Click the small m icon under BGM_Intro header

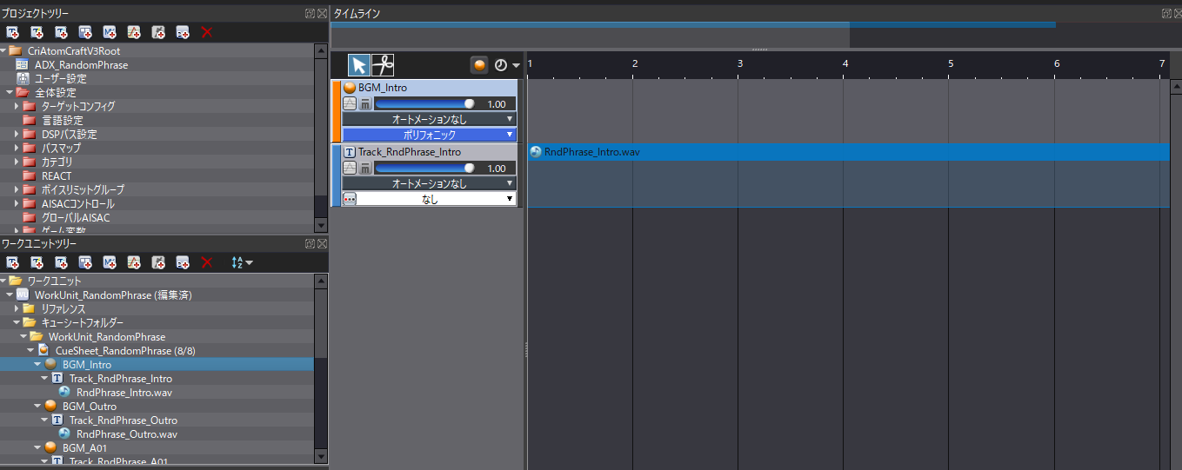[365, 103]
